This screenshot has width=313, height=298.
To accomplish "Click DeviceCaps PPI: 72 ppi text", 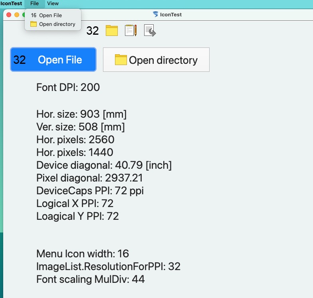I will click(x=90, y=191).
